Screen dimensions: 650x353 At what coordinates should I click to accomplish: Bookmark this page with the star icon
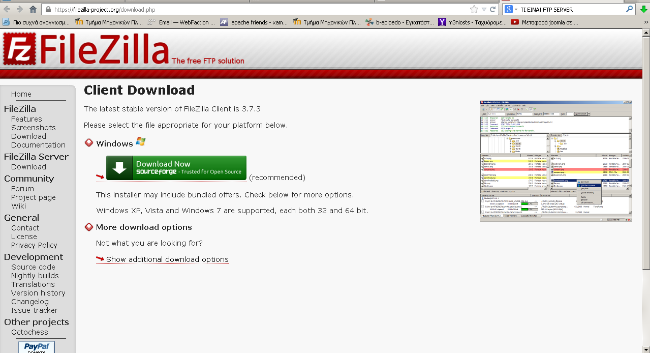[x=474, y=9]
